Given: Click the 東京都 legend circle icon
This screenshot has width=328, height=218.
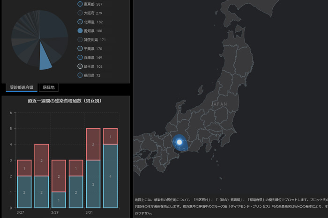Looking at the screenshot, I should 80,4.
